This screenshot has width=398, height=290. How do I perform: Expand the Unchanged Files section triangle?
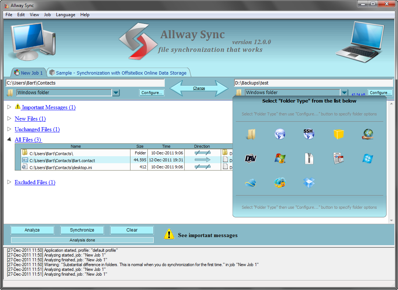(9, 129)
